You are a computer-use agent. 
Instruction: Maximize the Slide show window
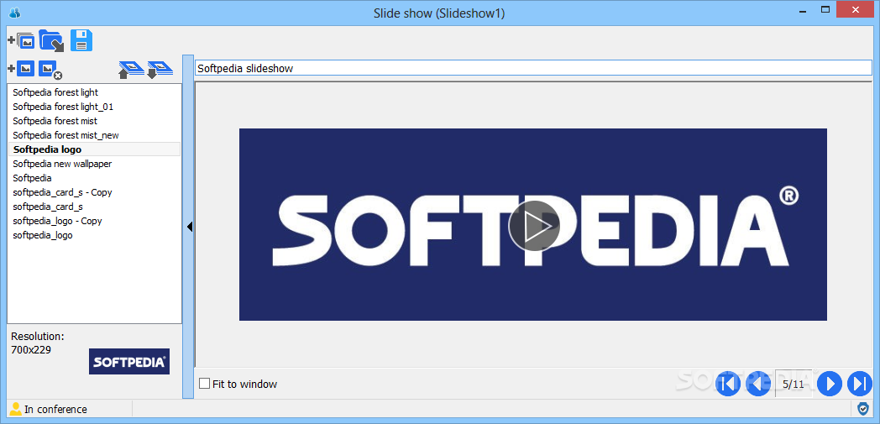pos(825,9)
